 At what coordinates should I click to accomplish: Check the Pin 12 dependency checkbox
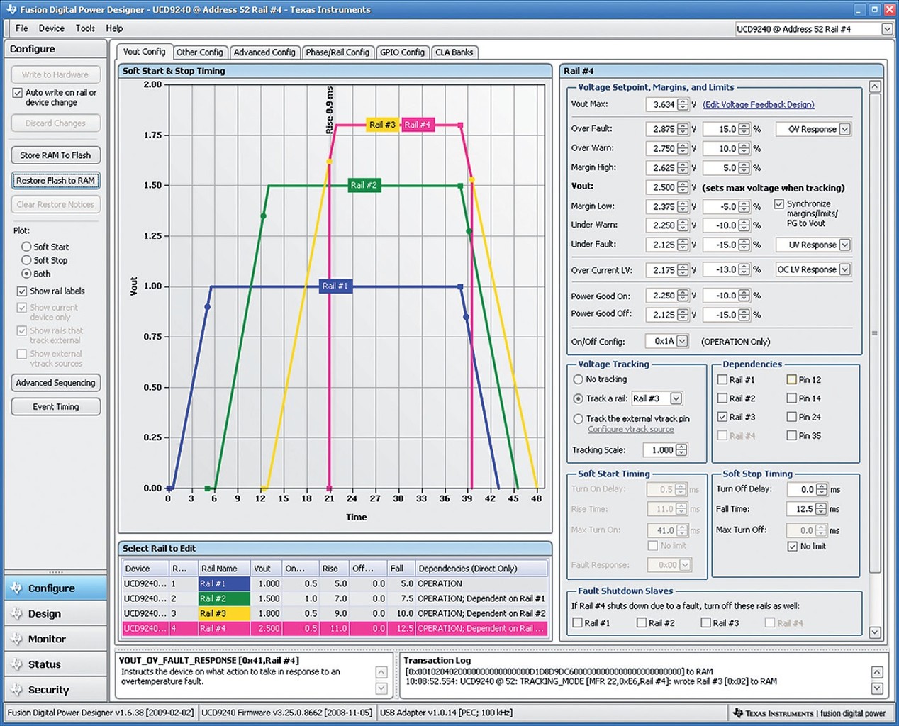click(792, 380)
